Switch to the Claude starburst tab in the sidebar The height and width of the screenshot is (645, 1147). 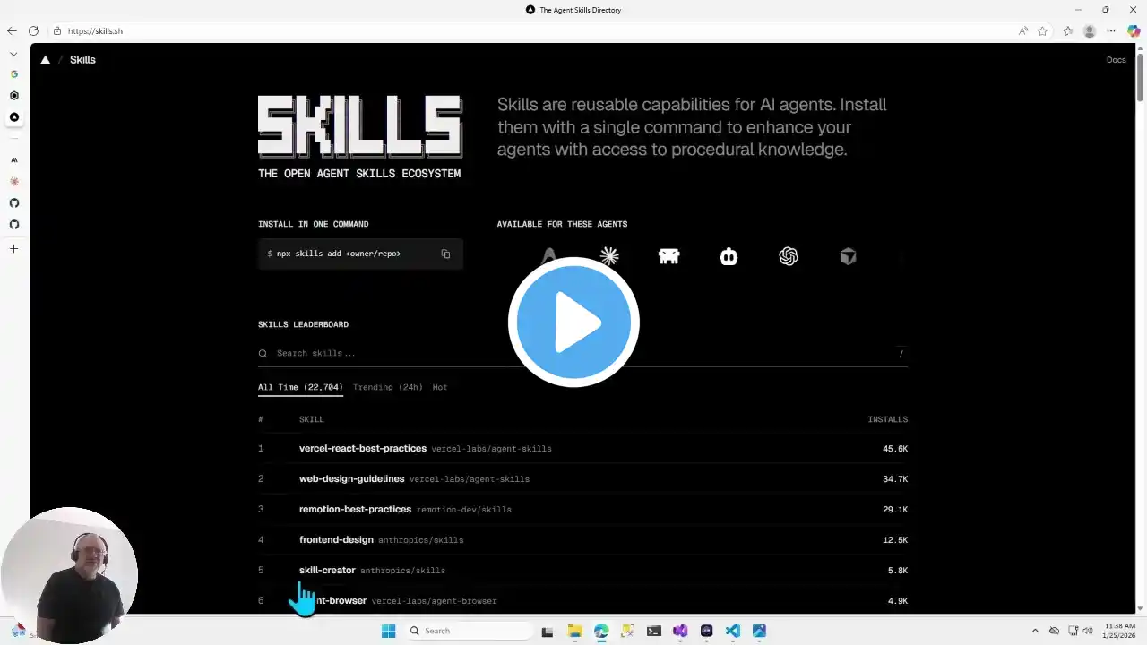14,182
